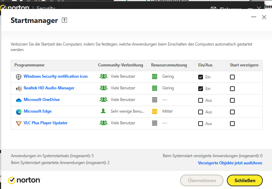Click the Schließen button

point(245,180)
